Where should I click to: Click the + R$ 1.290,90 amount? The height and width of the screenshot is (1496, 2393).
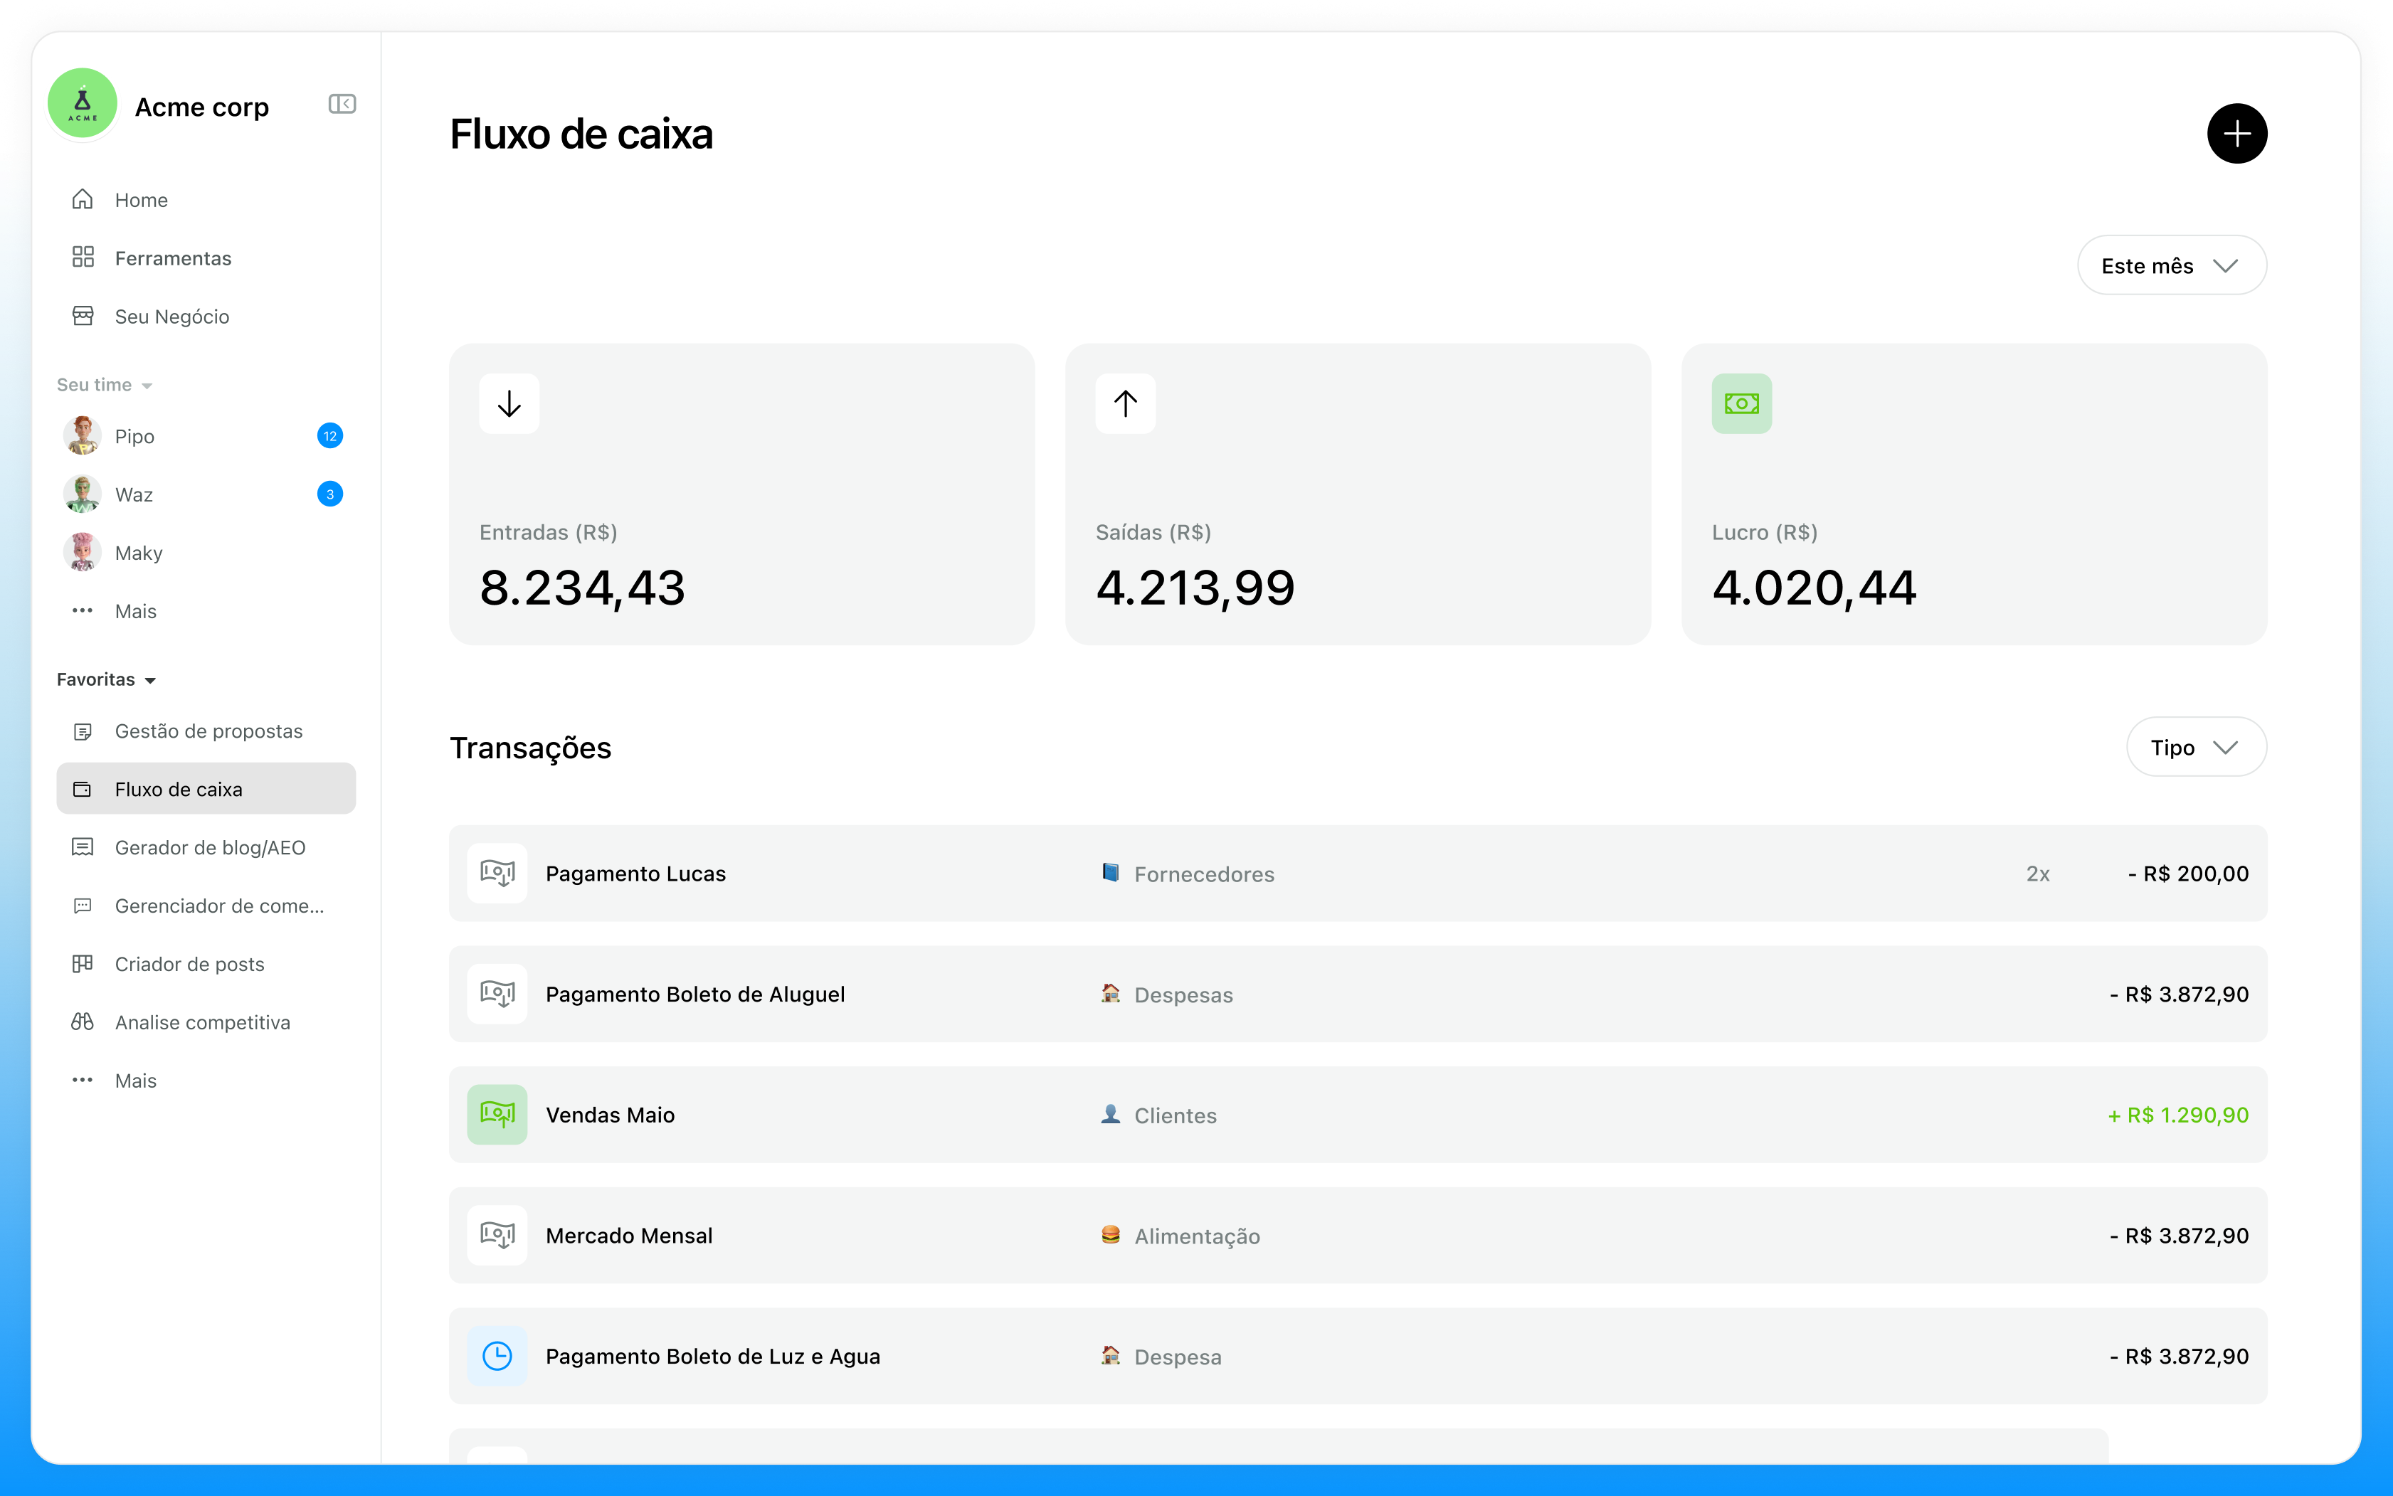[x=2177, y=1115]
